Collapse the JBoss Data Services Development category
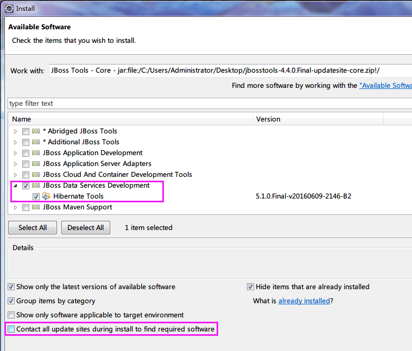The height and width of the screenshot is (351, 412). pos(16,186)
